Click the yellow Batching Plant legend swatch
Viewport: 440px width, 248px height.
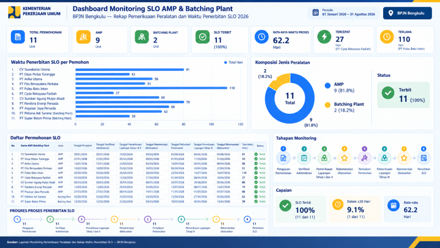(x=327, y=105)
